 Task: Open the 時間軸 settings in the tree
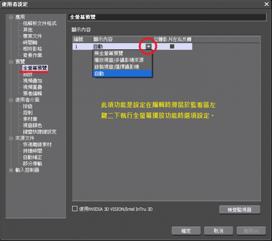click(30, 43)
